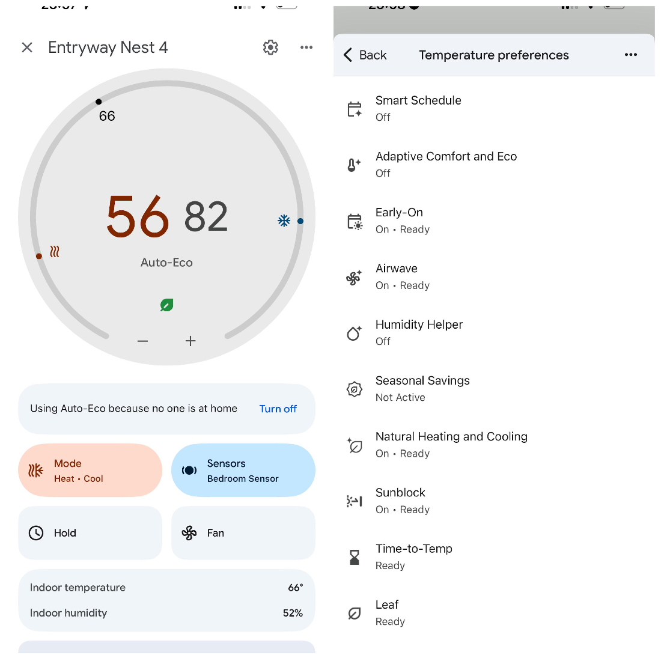The height and width of the screenshot is (661, 661).
Task: Tap the orange heat waves icon
Action: coord(55,252)
